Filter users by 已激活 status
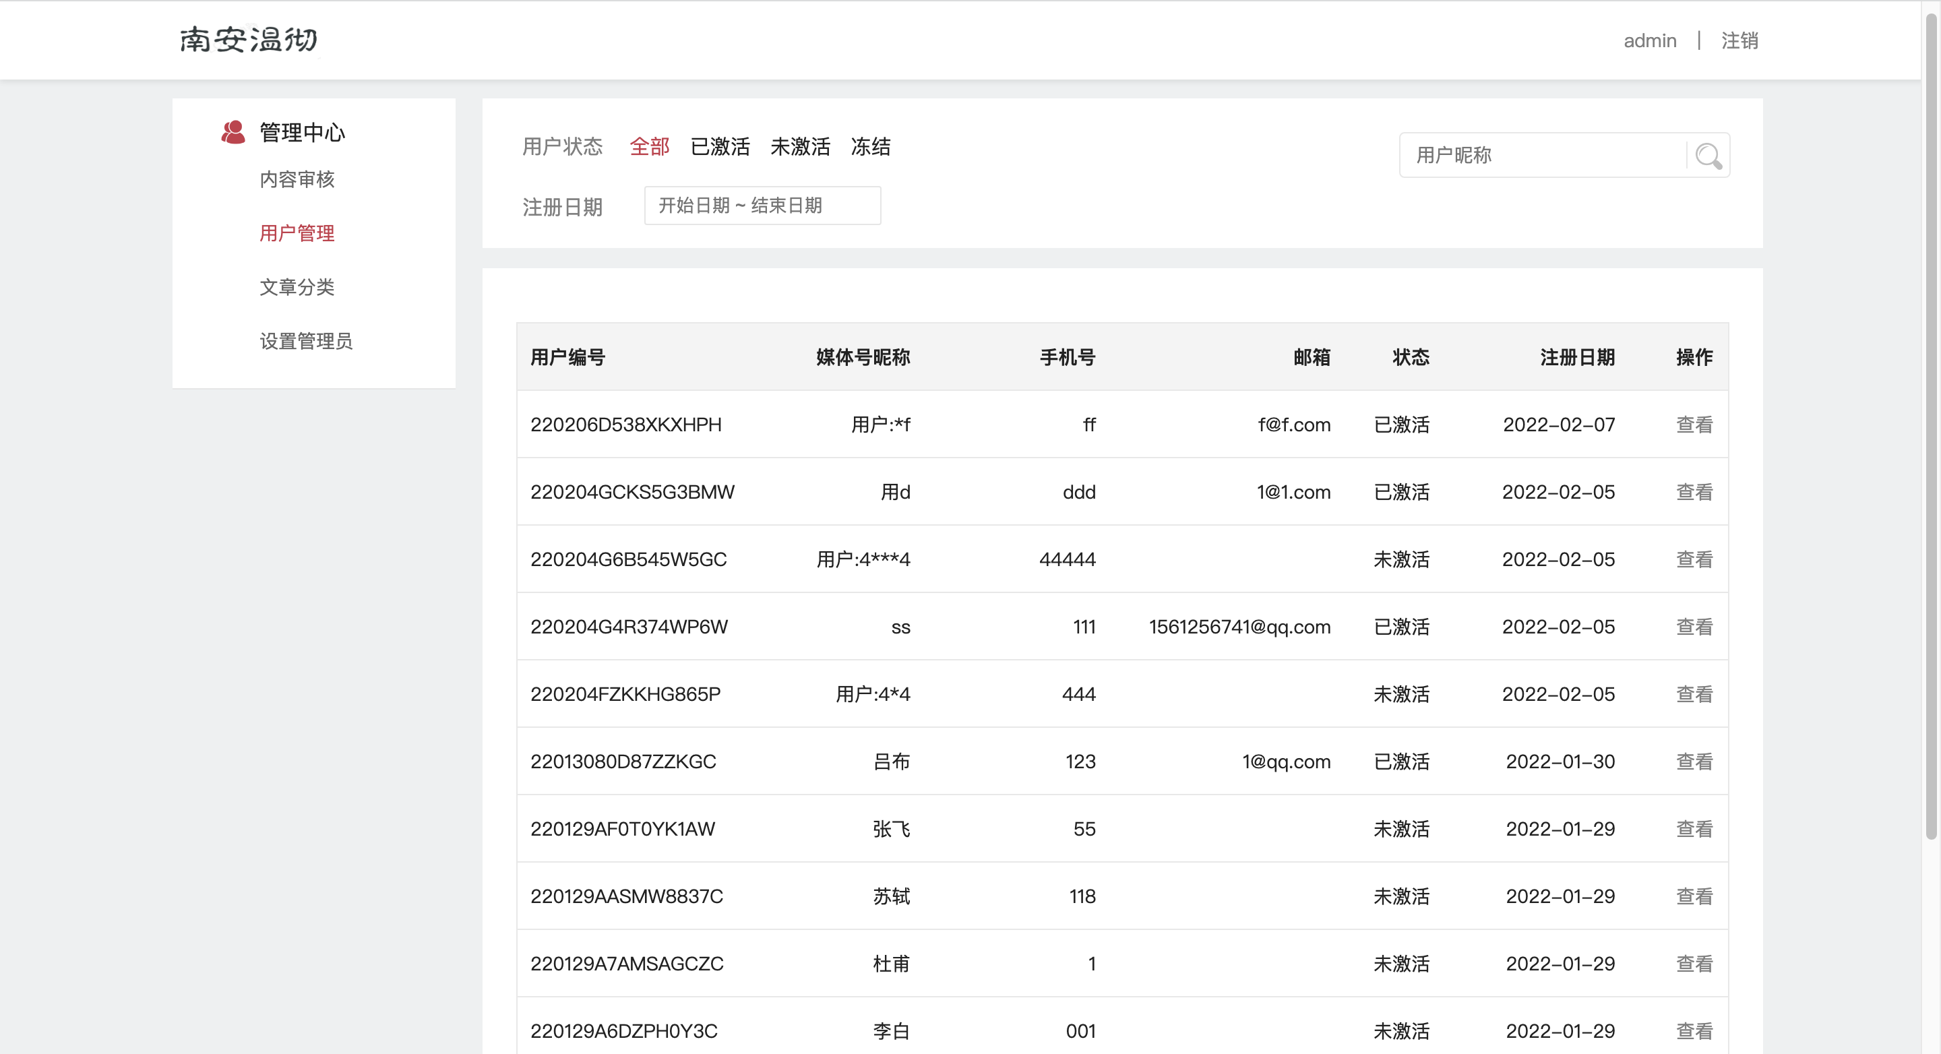Screen dimensions: 1941x1054 click(720, 146)
